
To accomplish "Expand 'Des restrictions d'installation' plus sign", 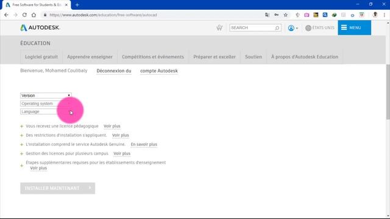I will pyautogui.click(x=22, y=136).
